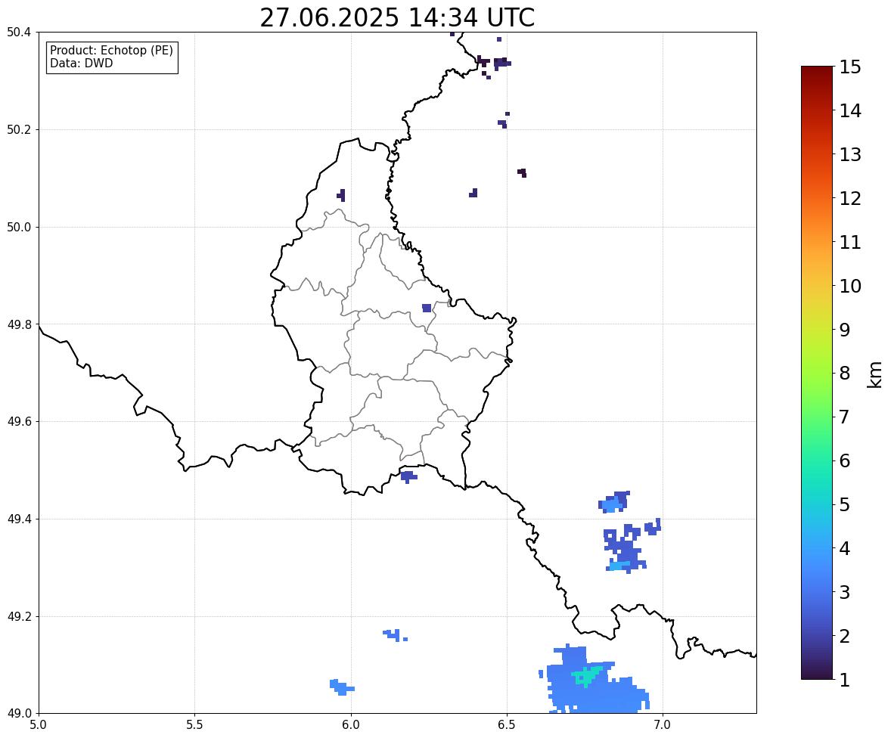Click the bottom colorbar tick label 1
The width and height of the screenshot is (891, 738).
(x=845, y=680)
